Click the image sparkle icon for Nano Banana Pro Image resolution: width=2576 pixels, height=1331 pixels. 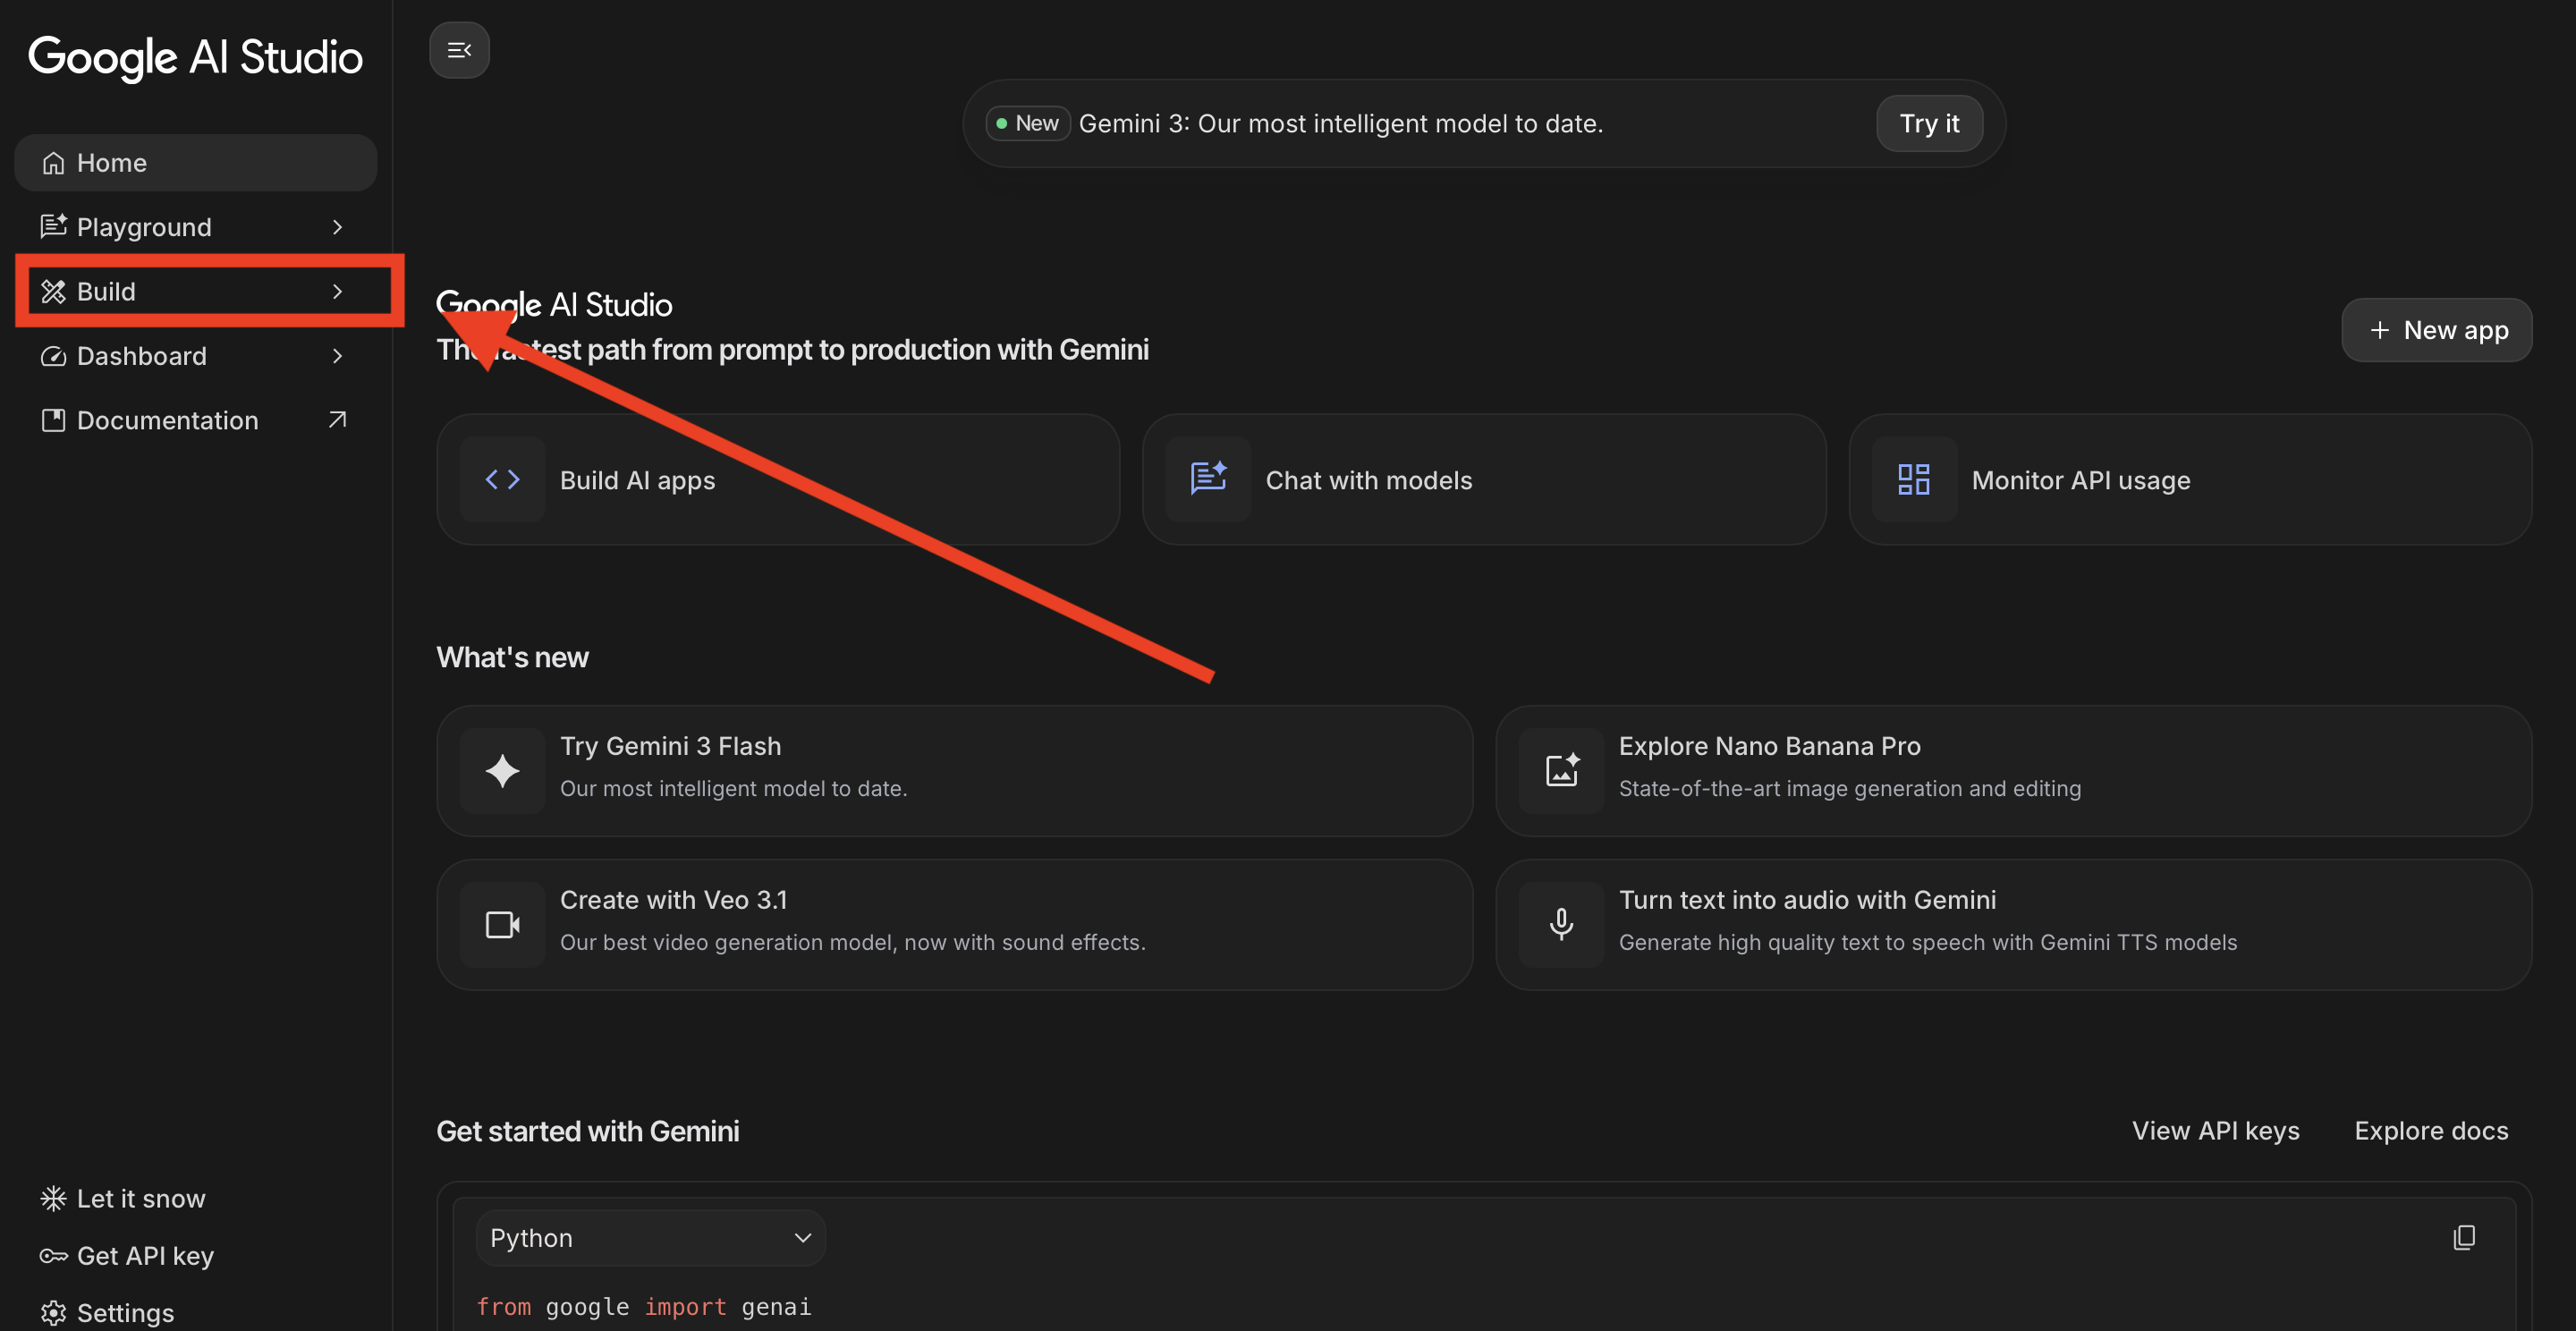(x=1561, y=771)
